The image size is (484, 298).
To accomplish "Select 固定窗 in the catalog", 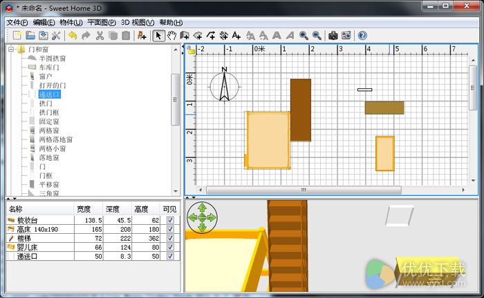I will [x=49, y=121].
